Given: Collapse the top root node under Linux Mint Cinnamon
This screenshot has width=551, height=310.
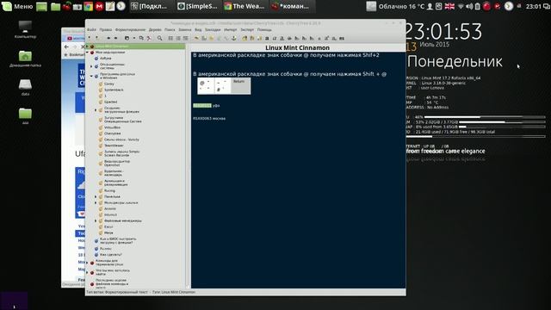Looking at the screenshot, I should point(88,53).
